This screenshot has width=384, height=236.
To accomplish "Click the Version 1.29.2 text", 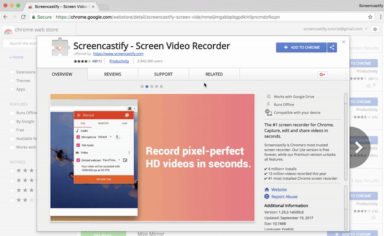I will [x=284, y=212].
